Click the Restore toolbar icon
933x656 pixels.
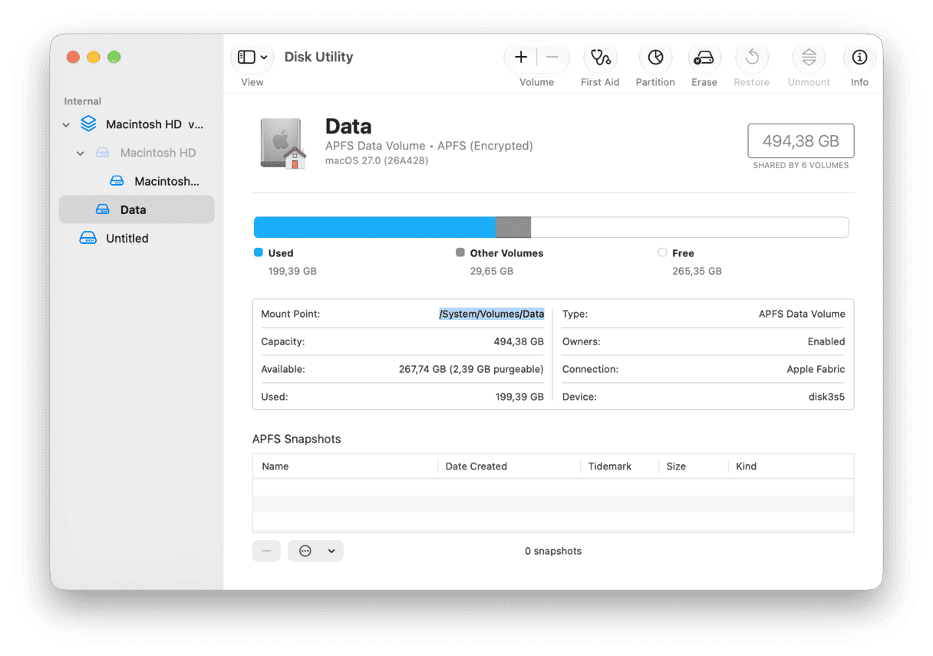pyautogui.click(x=752, y=57)
